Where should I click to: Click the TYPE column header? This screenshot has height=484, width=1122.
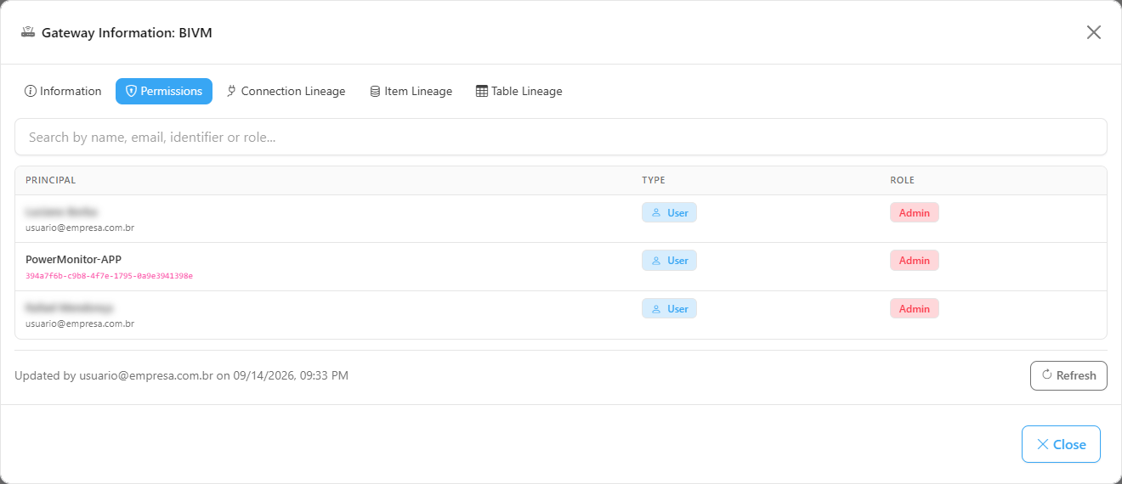[654, 180]
